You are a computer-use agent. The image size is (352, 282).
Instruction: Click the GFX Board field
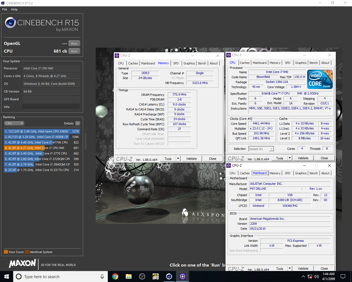51,99
